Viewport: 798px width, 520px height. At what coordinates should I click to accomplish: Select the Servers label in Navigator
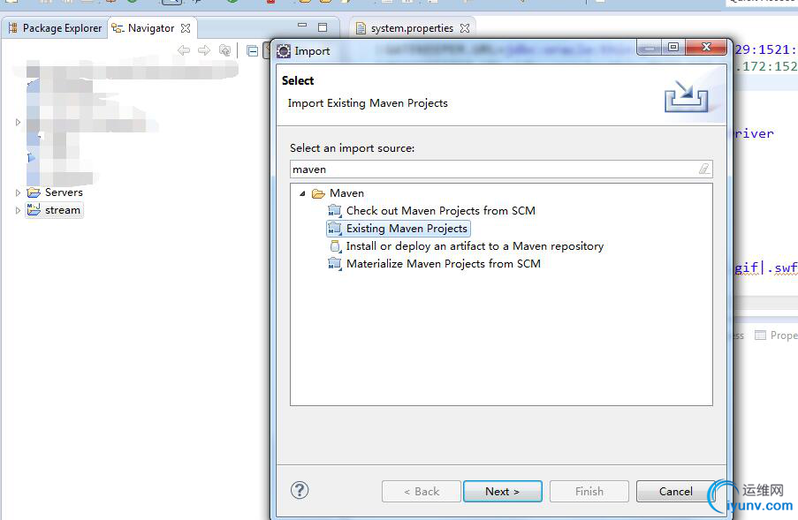point(64,192)
